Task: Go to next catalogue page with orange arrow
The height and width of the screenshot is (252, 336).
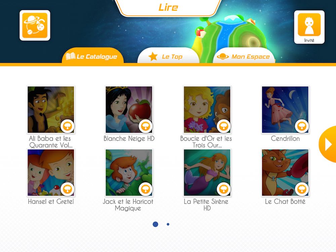Action: point(328,144)
